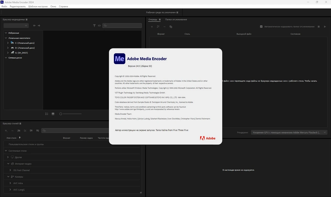
Task: Click the Версия 24.5 (сборка 50) text
Action: coord(140,66)
